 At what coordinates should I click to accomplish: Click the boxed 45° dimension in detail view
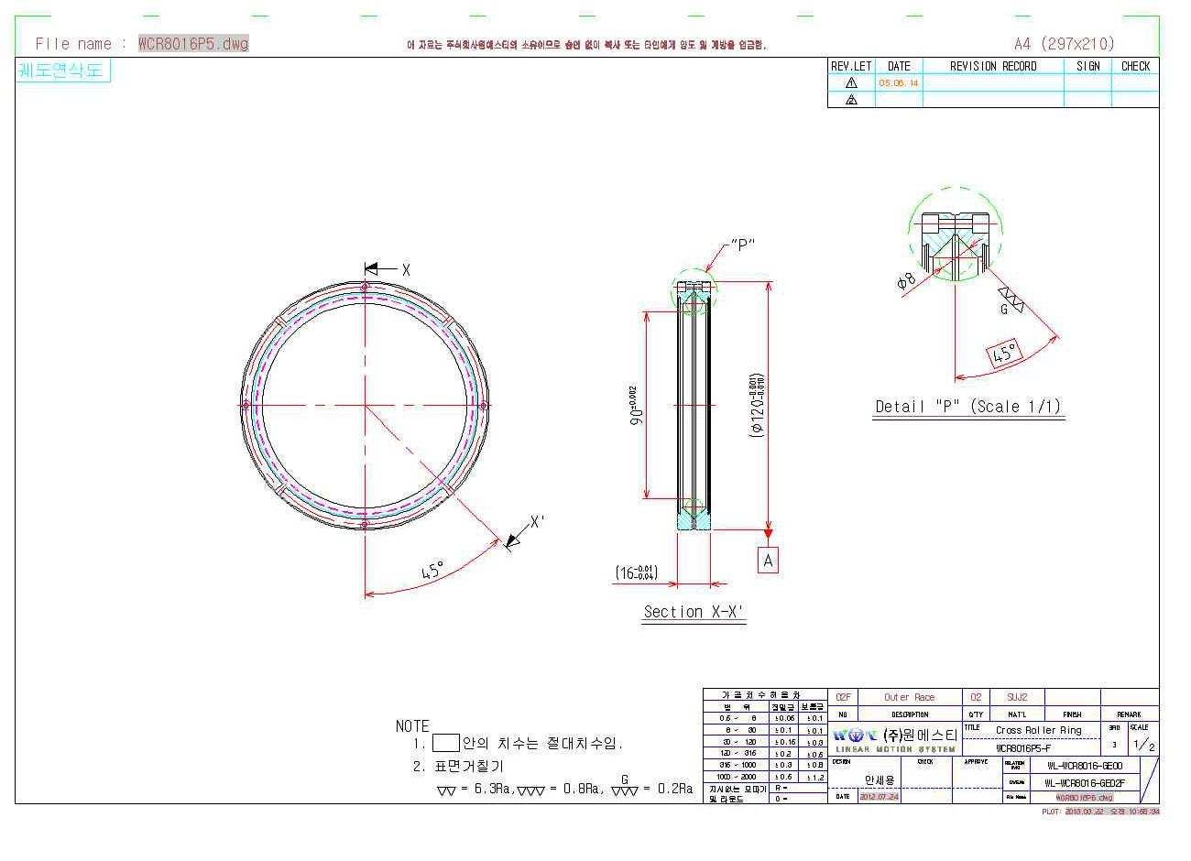1005,354
